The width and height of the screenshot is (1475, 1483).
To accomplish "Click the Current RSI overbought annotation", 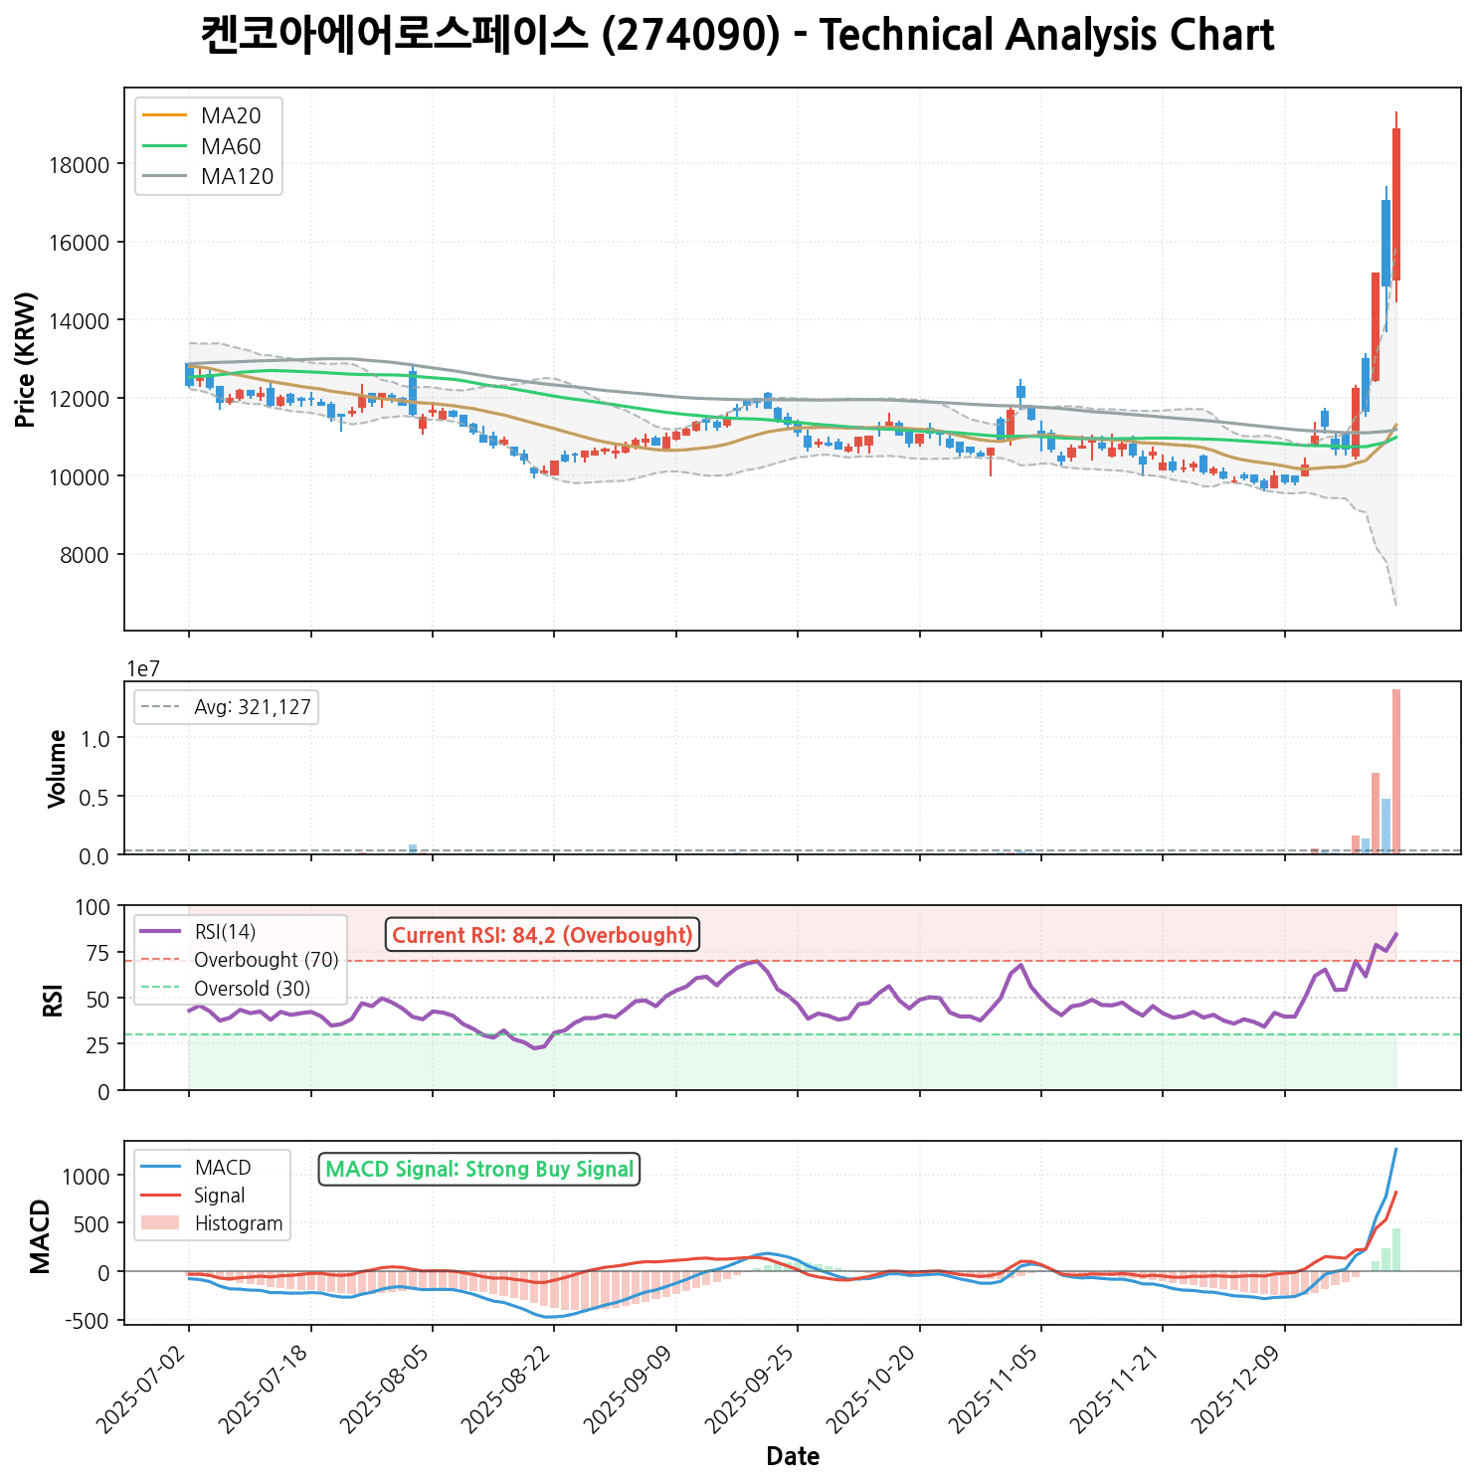I will (542, 935).
